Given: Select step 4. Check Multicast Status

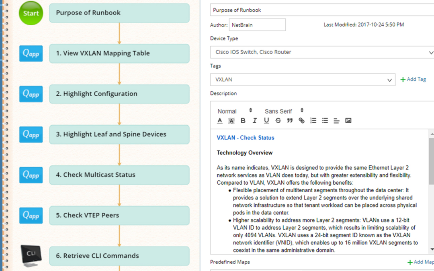Looking at the screenshot, I should [x=119, y=175].
